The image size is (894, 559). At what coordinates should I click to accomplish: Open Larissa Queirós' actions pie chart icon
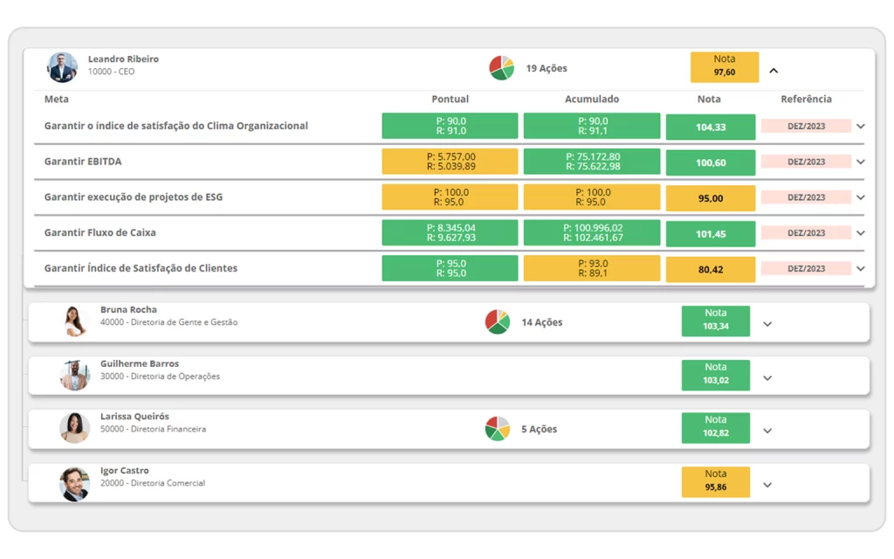tap(497, 428)
